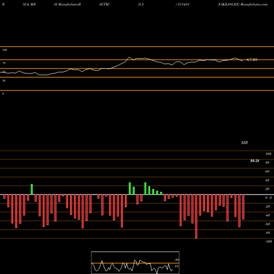Click the RSI line peak above the 70 level
The image size is (274, 274).
129,58
